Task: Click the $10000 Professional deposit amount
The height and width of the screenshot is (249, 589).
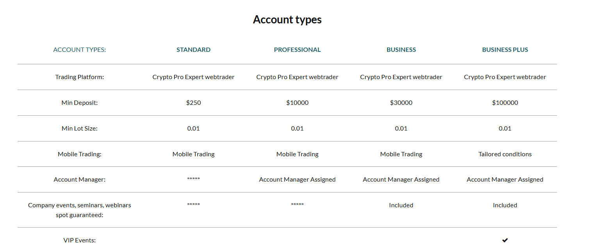Action: (x=297, y=103)
